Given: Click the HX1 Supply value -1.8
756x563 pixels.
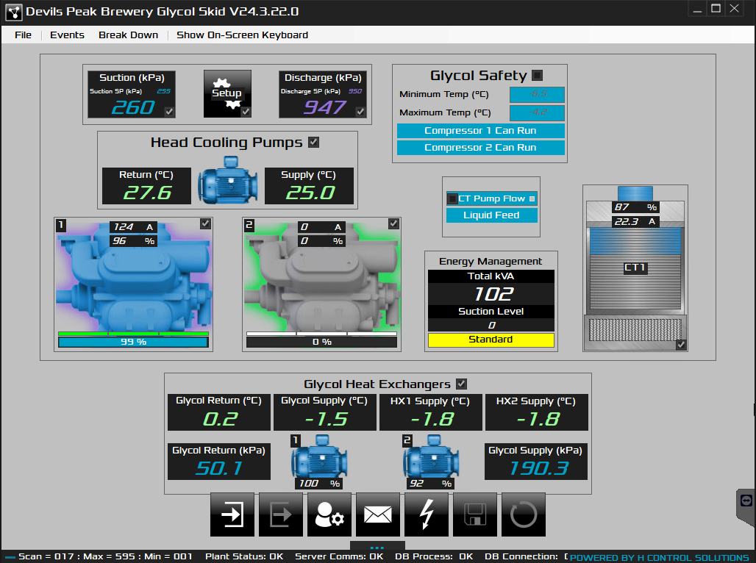Looking at the screenshot, I should (432, 419).
